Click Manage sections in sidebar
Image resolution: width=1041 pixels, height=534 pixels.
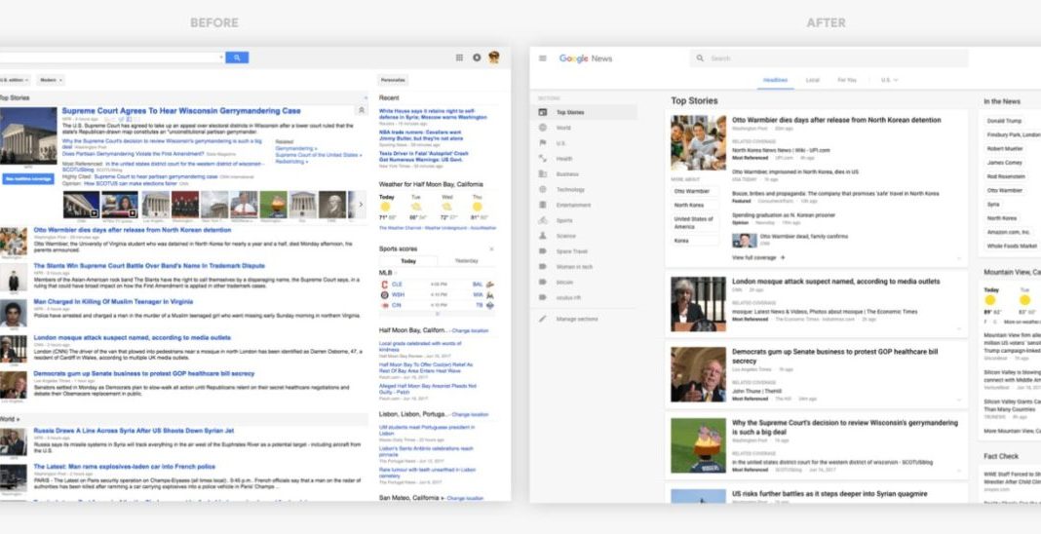tap(577, 319)
